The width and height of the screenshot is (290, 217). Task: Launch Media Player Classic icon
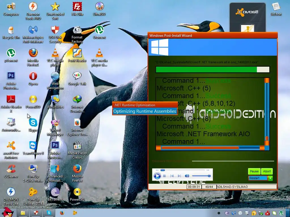pyautogui.click(x=77, y=150)
